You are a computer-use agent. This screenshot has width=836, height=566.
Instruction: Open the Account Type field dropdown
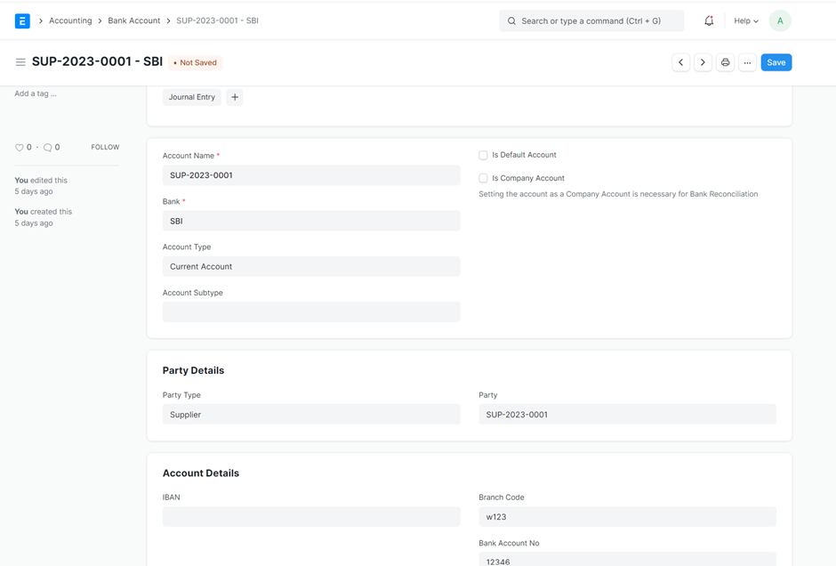click(x=311, y=266)
